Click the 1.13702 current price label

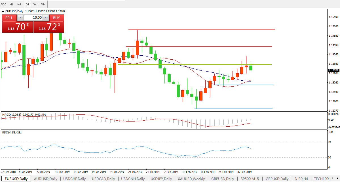[333, 70]
